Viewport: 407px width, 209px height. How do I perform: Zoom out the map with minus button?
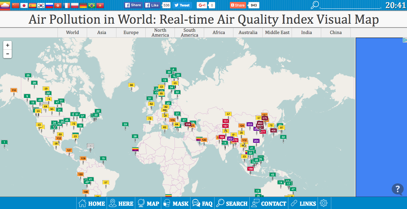point(7,54)
